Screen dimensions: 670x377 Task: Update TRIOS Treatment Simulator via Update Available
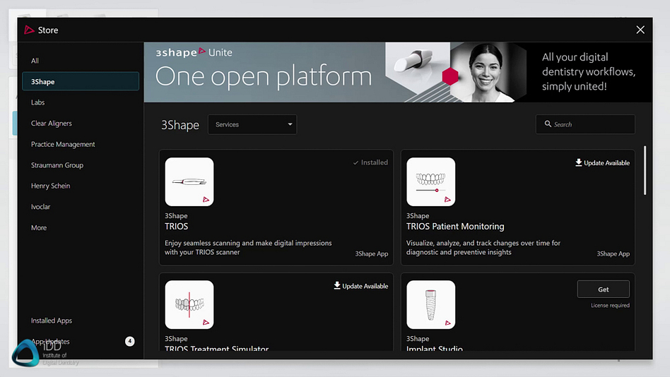pyautogui.click(x=361, y=286)
